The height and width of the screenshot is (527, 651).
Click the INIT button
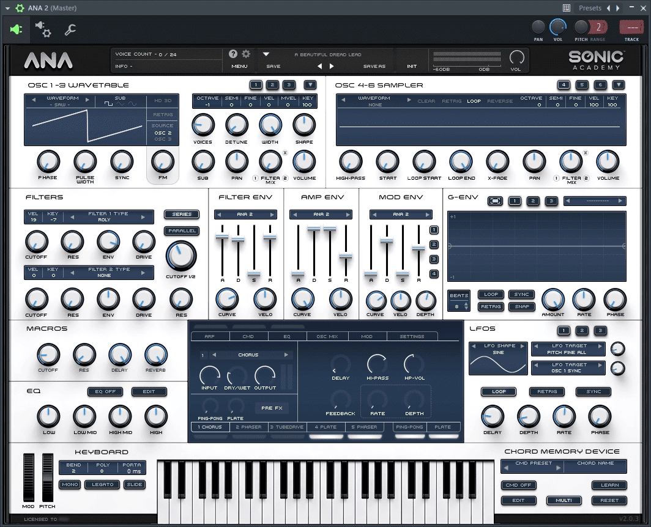tap(411, 66)
